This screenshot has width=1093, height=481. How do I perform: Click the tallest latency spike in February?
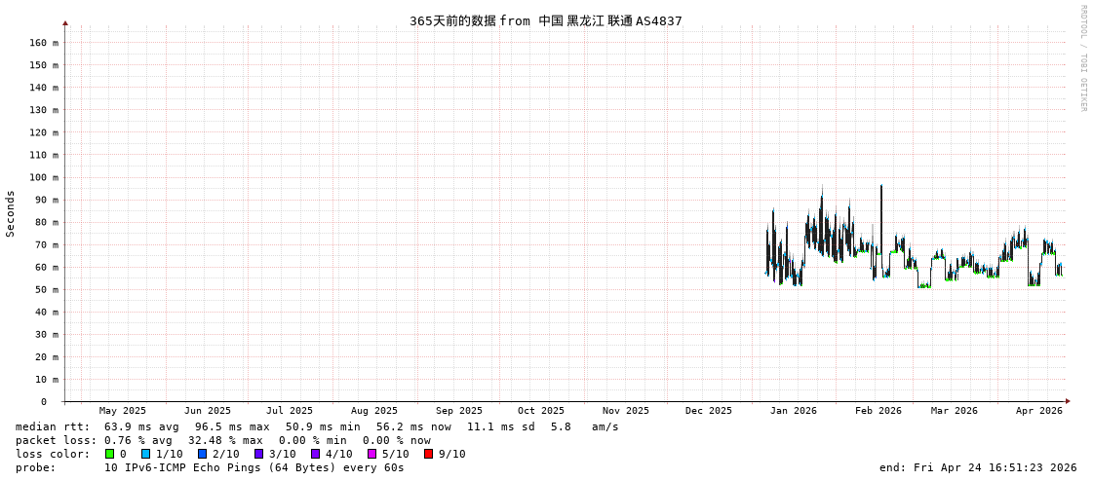[x=881, y=187]
